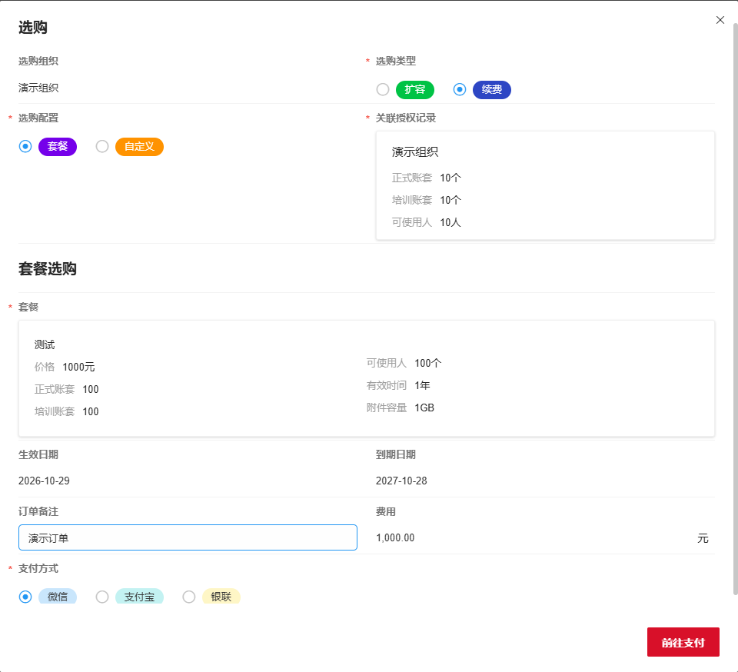Select the 扩容 purchase type radio

point(383,89)
